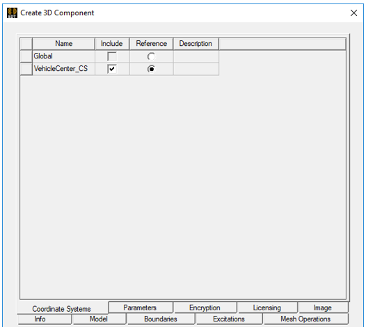This screenshot has width=366, height=327.
Task: Uncheck Include for VehicleCenter_CS
Action: coord(112,69)
